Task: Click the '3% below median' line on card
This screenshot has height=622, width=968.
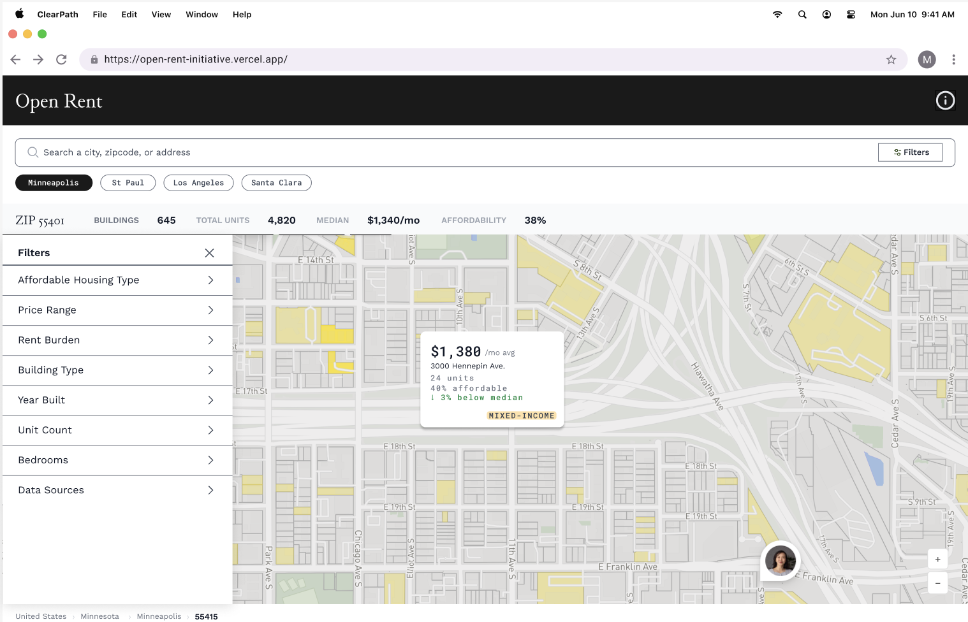Action: (x=477, y=398)
